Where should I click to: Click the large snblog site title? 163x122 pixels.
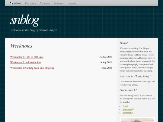pyautogui.click(x=25, y=20)
